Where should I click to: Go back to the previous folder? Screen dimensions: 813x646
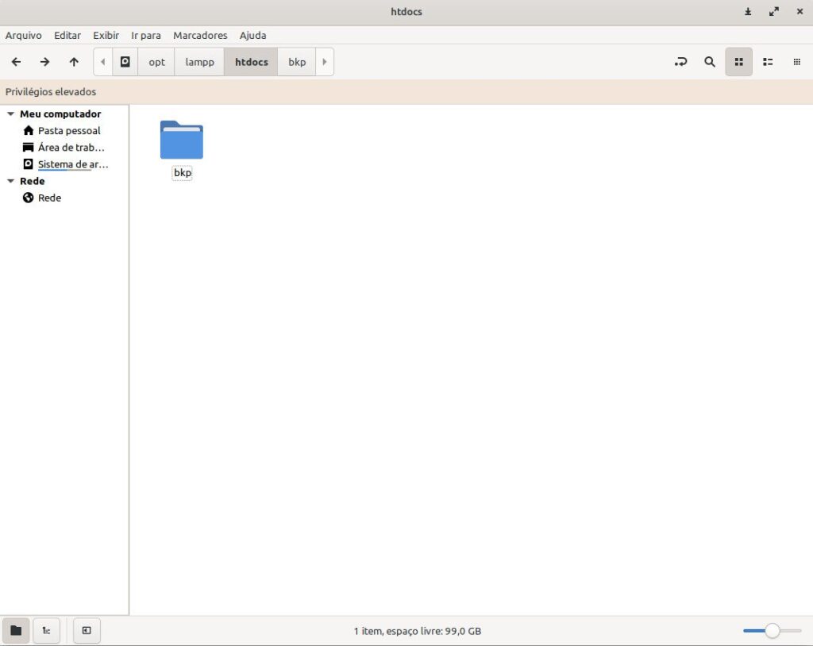(x=16, y=62)
